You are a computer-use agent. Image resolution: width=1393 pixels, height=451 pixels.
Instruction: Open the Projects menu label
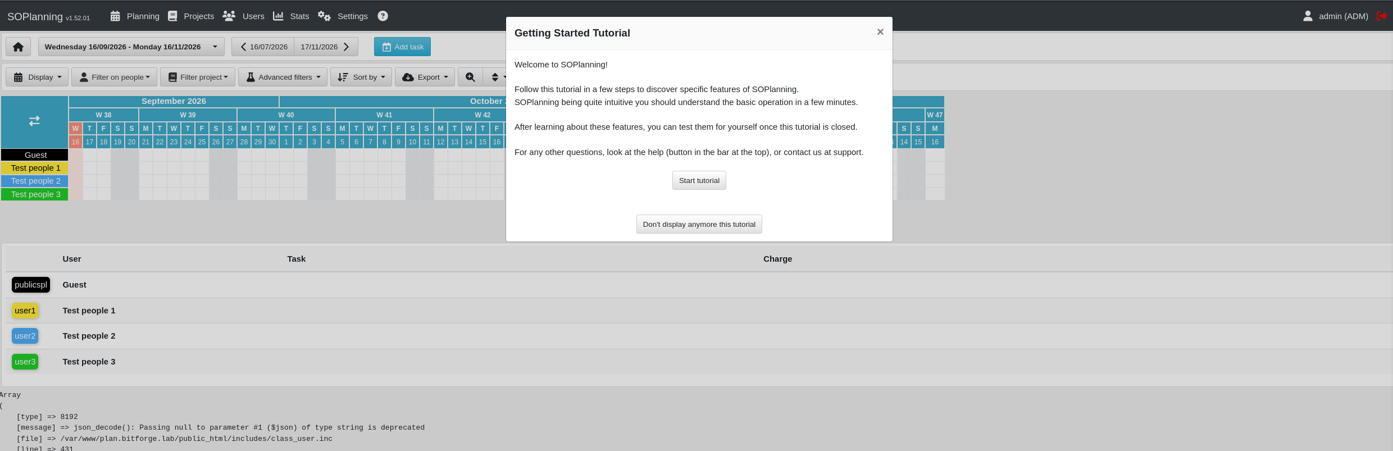pos(199,16)
